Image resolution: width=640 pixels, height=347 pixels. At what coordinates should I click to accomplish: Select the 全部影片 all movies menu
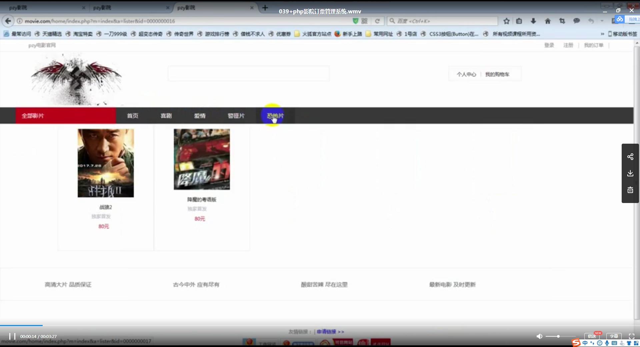66,116
